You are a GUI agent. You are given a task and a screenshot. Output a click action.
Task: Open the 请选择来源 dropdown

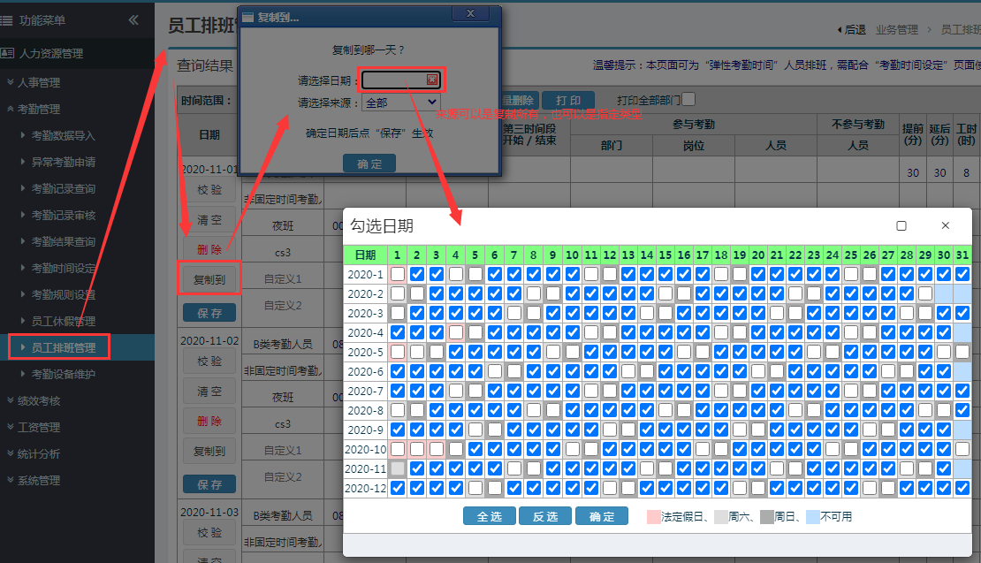tap(401, 103)
